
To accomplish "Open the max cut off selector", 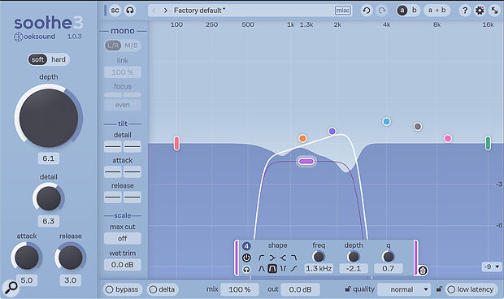I will pos(123,238).
